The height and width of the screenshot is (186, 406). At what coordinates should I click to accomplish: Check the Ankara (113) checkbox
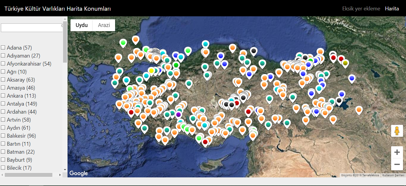3,96
